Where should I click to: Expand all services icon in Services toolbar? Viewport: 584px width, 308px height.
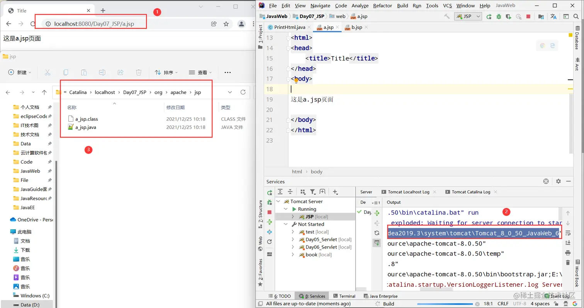pyautogui.click(x=280, y=191)
